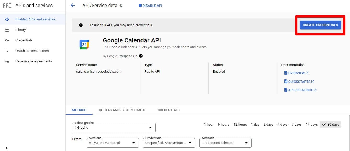Open the Methods filter dropdown
350x151 pixels.
pyautogui.click(x=225, y=143)
